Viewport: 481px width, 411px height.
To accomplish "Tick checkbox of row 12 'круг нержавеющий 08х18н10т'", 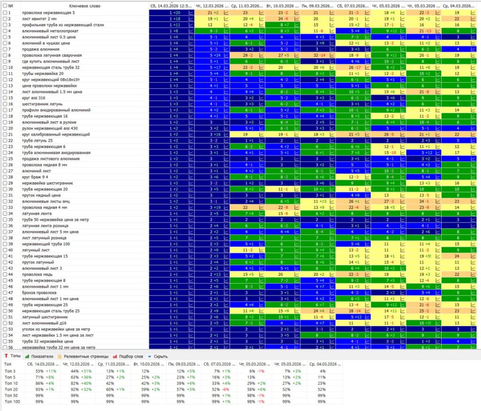I will (5, 80).
